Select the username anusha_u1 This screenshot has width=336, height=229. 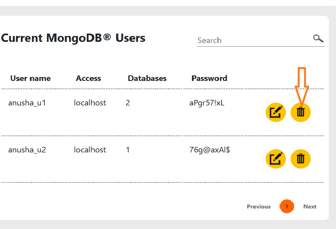tap(27, 103)
